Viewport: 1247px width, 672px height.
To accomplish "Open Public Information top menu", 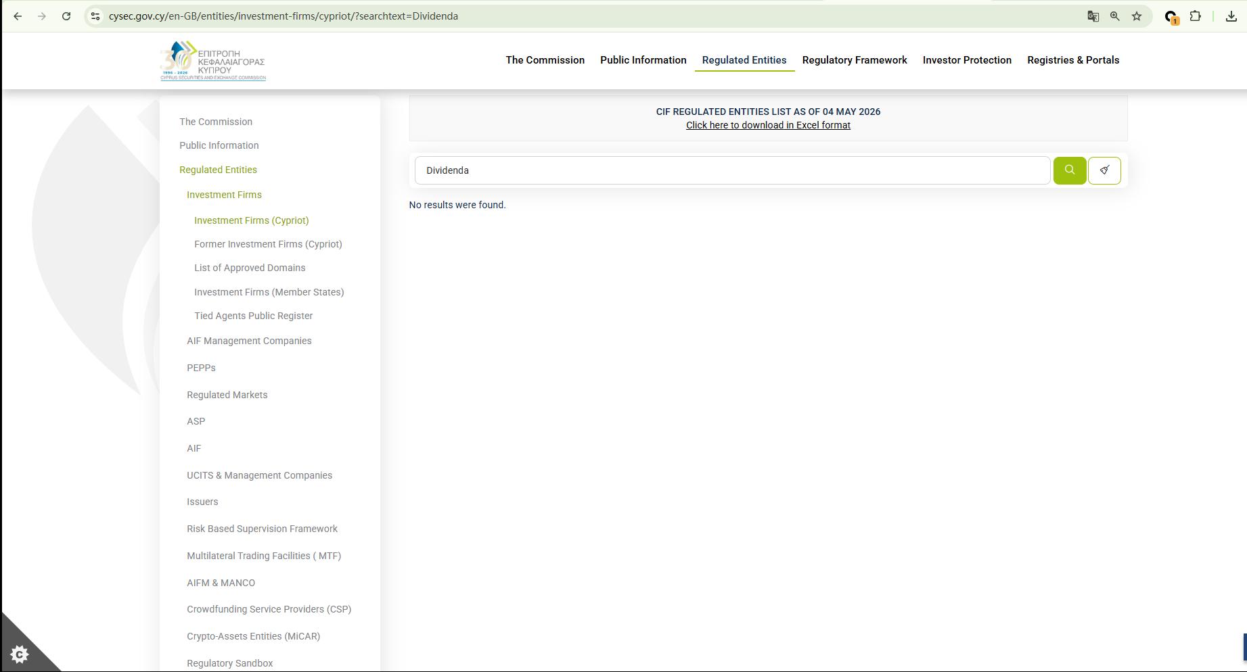I will pos(643,60).
